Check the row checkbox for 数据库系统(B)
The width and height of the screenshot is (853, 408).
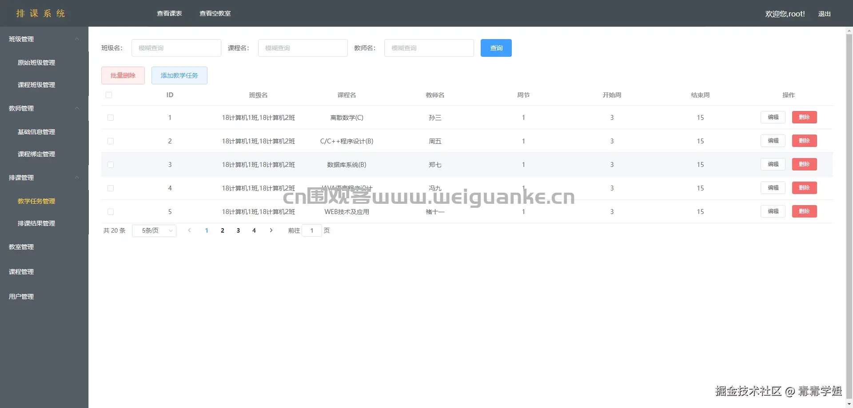pyautogui.click(x=111, y=165)
